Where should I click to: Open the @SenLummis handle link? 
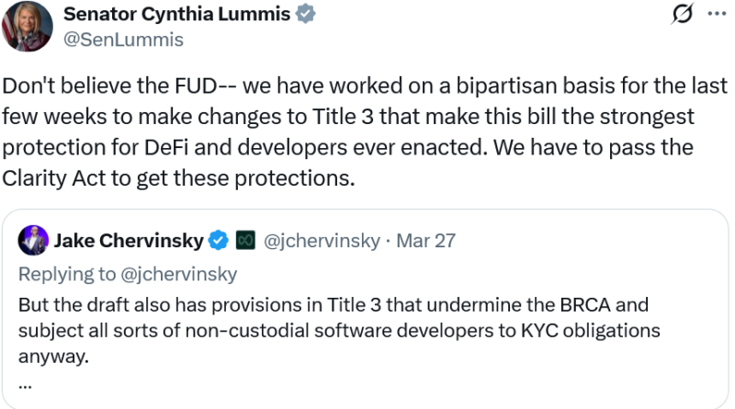(122, 40)
